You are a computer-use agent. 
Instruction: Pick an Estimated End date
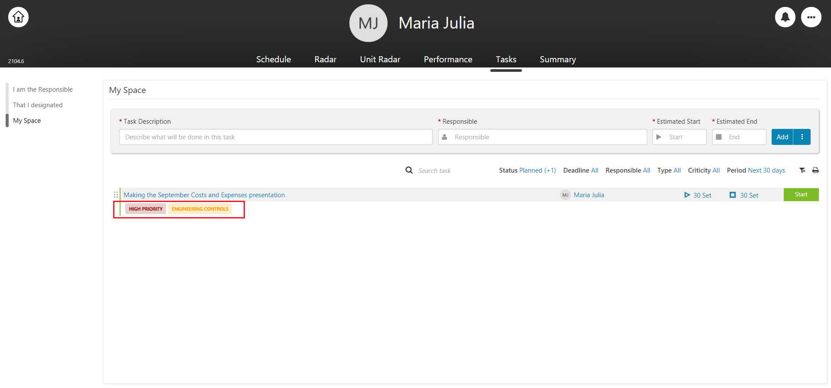tap(739, 137)
